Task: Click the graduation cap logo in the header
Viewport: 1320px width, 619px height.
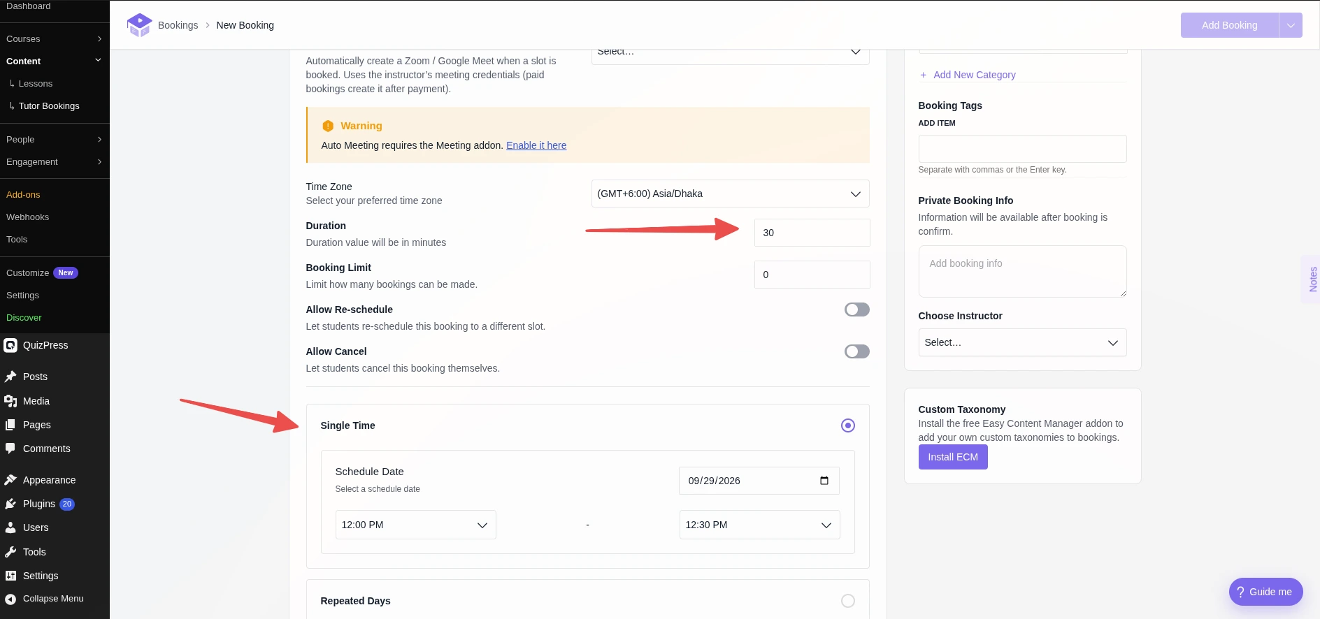Action: tap(139, 25)
